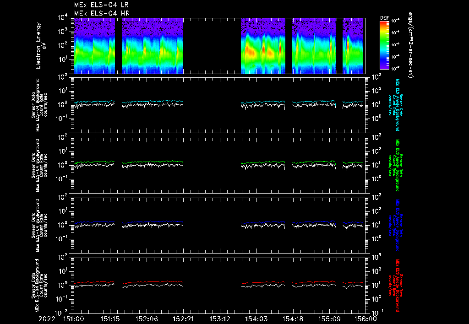The width and height of the screenshot is (469, 324).
Task: Select the "ergs/(cm**2-sr-sec-eV)" units label
Action: point(410,45)
